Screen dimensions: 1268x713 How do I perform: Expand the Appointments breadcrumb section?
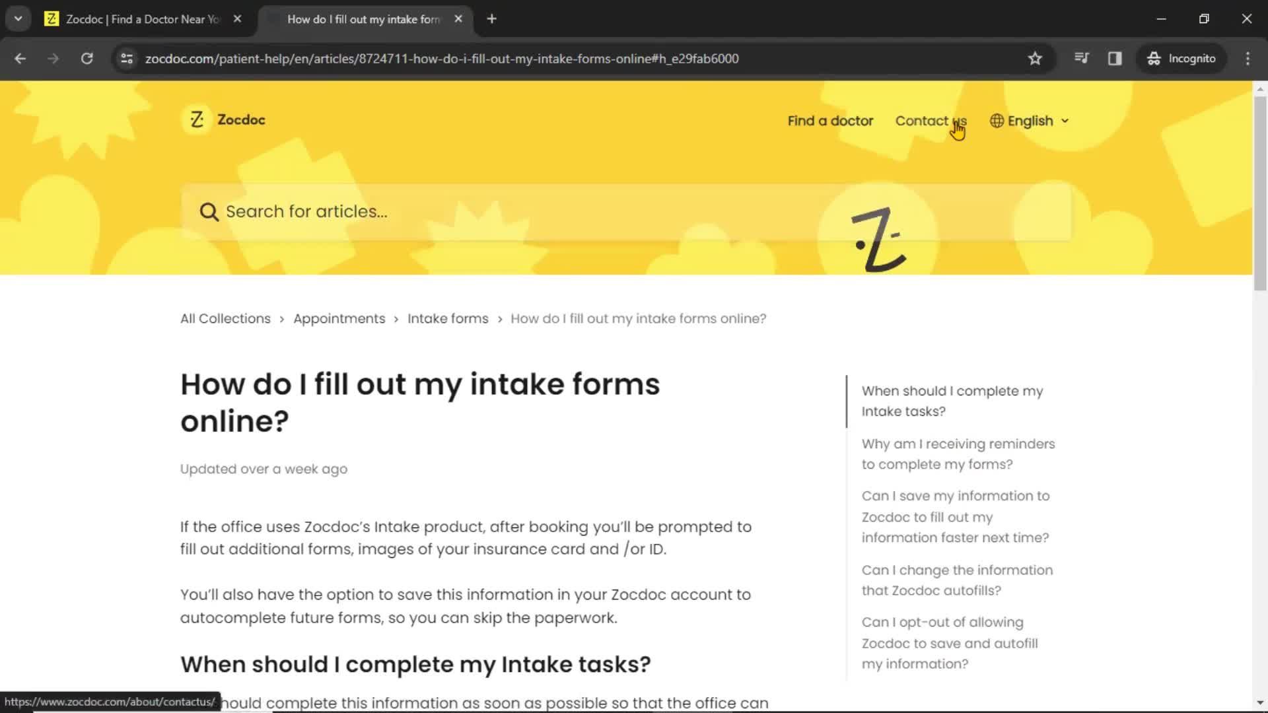click(339, 318)
